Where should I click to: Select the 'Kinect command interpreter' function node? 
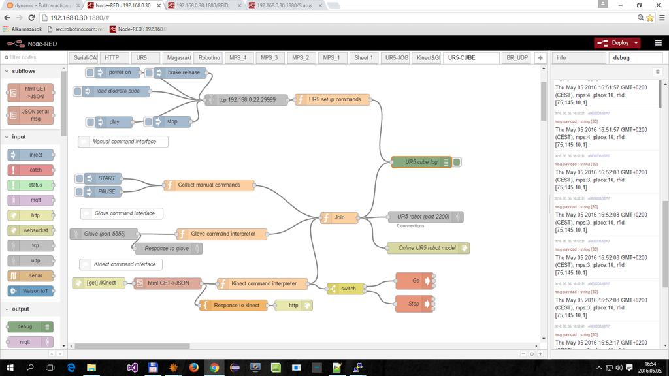tap(263, 283)
